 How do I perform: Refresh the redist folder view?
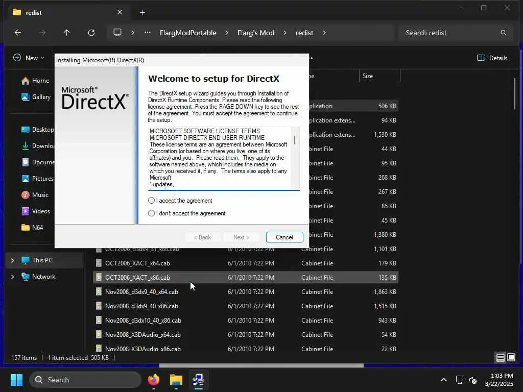pos(91,33)
